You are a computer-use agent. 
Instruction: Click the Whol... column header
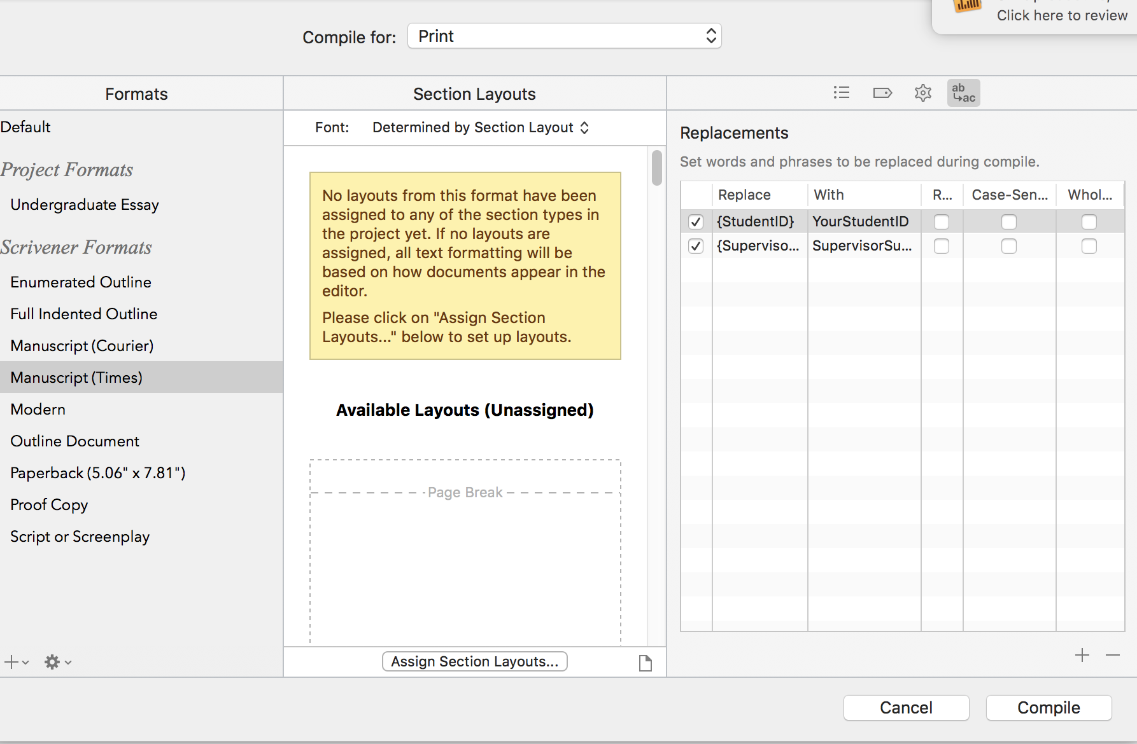1090,195
